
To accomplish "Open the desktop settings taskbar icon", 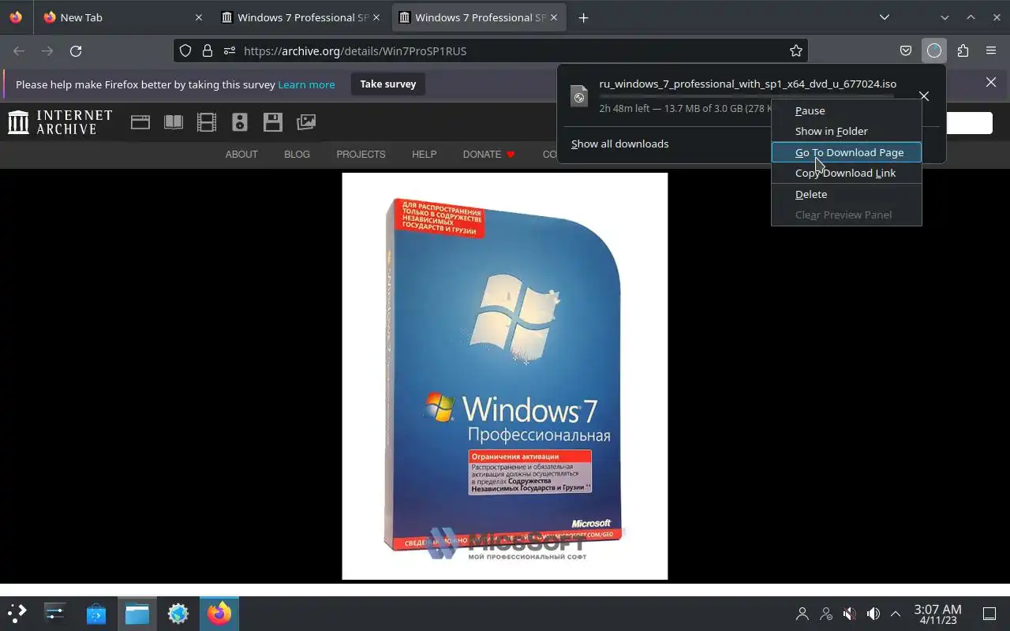I will coord(55,613).
